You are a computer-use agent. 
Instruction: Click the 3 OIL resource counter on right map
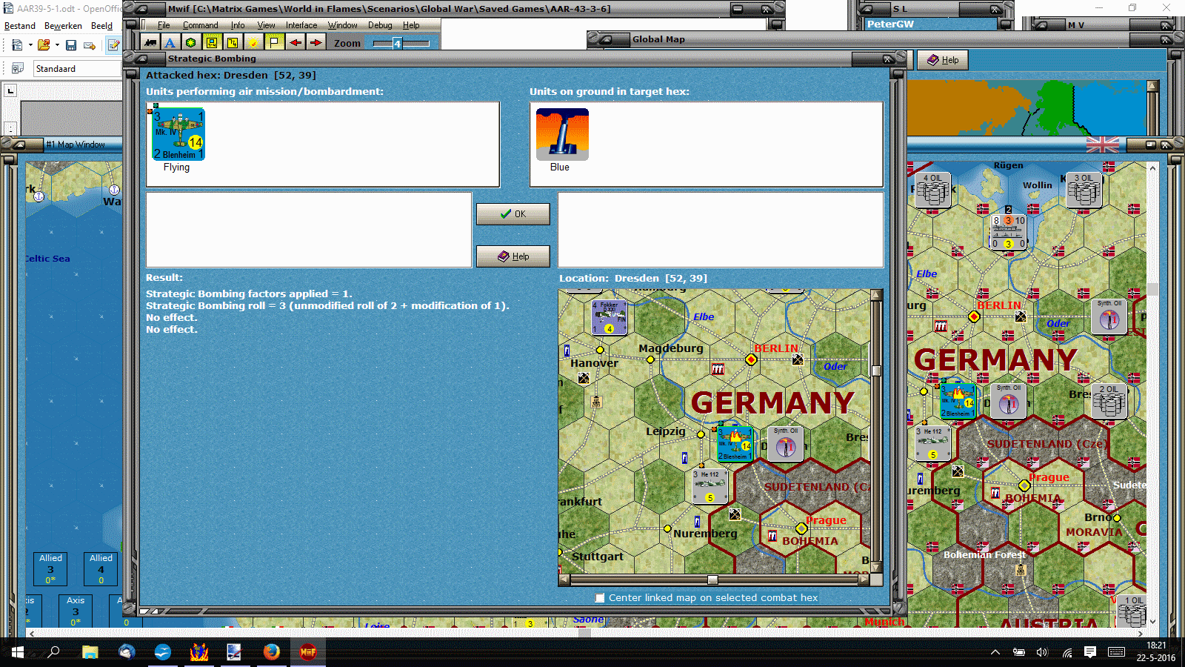click(x=1084, y=191)
